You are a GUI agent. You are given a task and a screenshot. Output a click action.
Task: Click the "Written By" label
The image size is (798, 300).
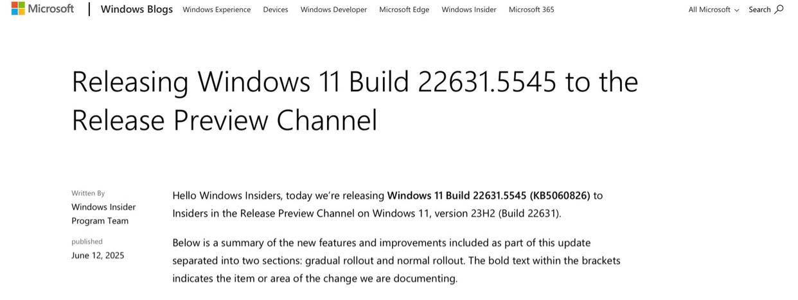pyautogui.click(x=88, y=193)
